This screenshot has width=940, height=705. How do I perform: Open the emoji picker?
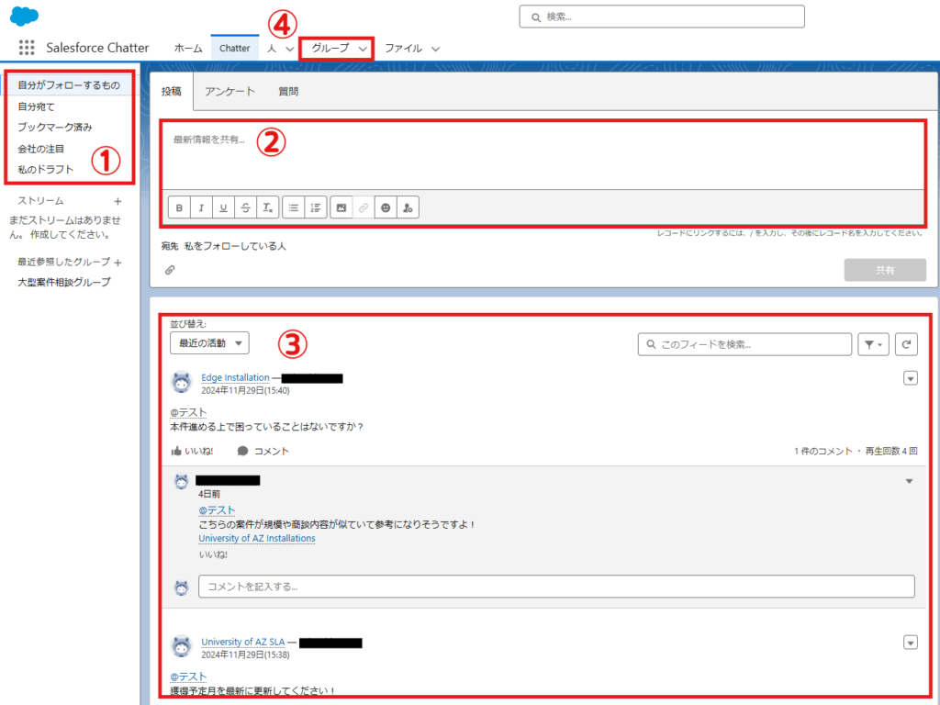[x=386, y=207]
